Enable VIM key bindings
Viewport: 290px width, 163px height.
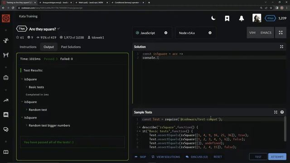point(252,33)
